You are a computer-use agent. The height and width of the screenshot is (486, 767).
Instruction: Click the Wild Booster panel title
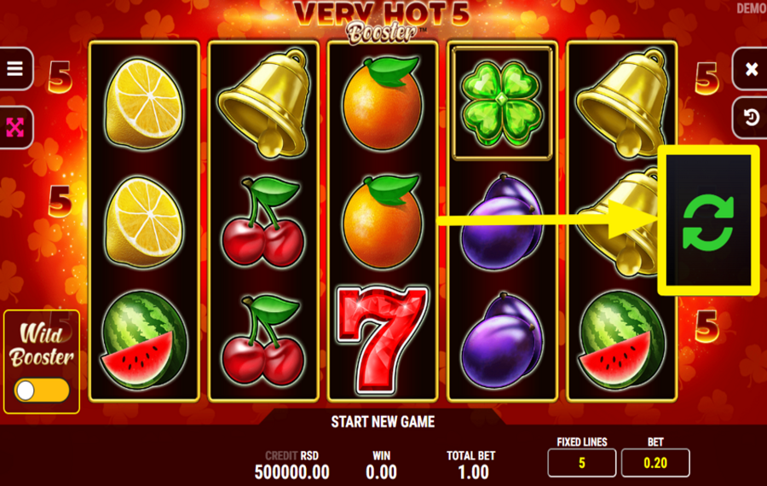(x=42, y=345)
